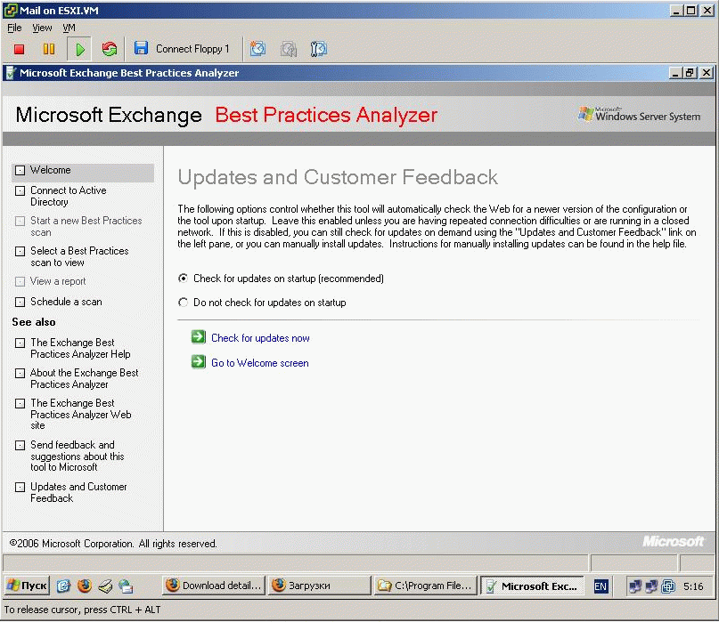The height and width of the screenshot is (622, 719).
Task: Click EN language indicator
Action: 601,586
